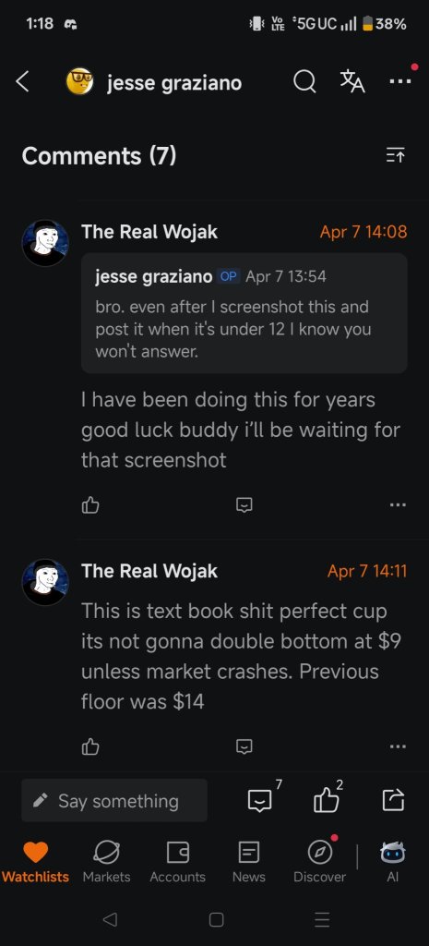Screen dimensions: 429x946
Task: Toggle like on the post with 2 likes
Action: pos(326,801)
